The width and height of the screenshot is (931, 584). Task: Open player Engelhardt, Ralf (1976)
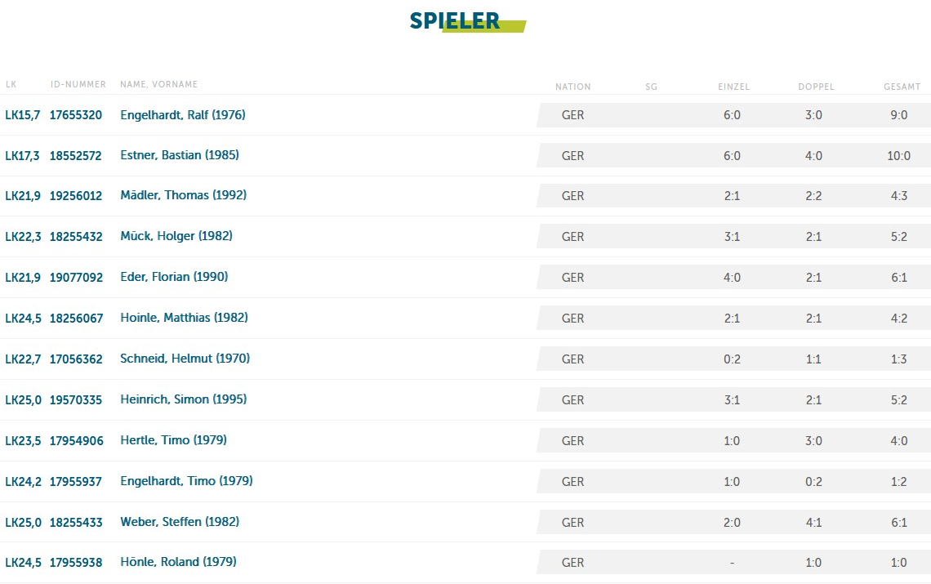(182, 115)
